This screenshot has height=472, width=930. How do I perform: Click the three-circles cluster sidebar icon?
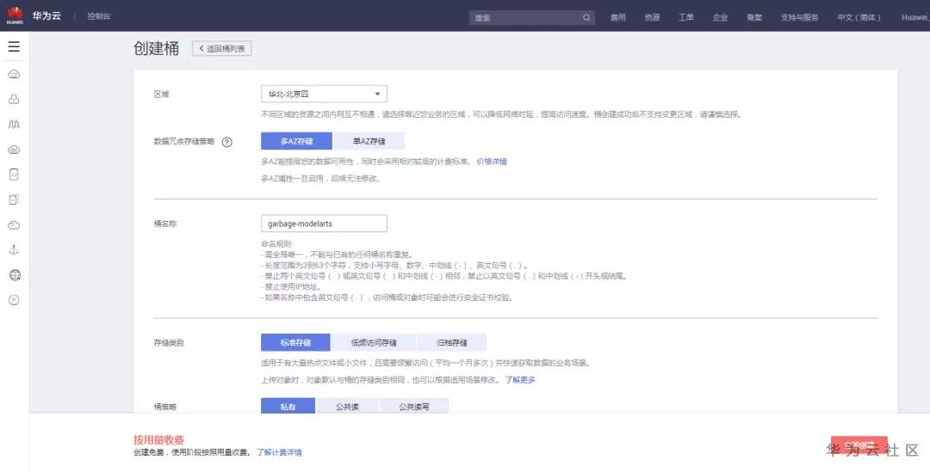click(x=14, y=99)
